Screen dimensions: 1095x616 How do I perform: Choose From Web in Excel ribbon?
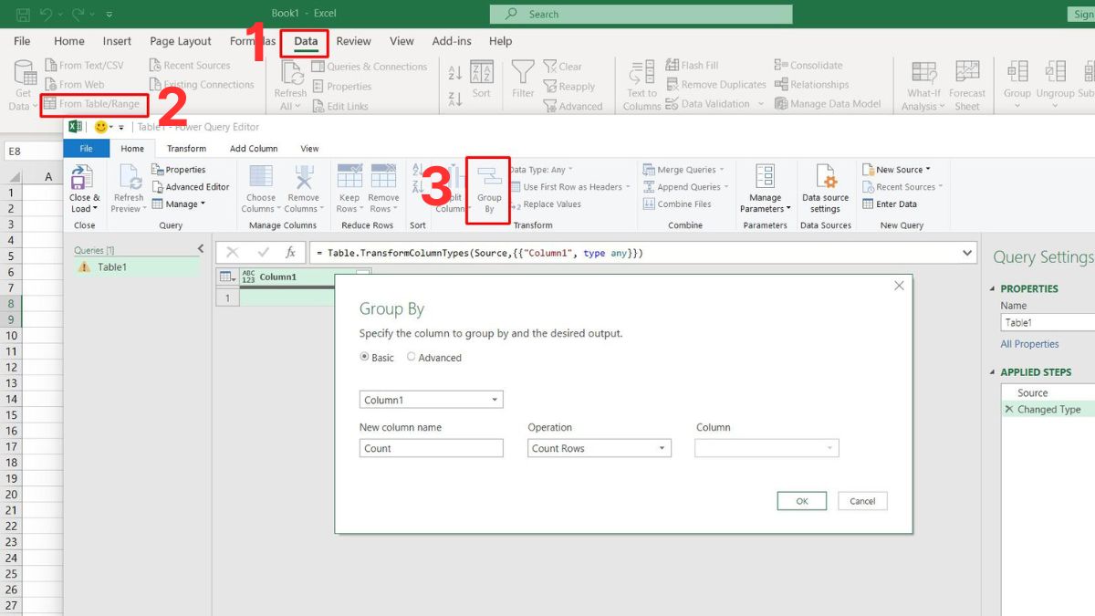point(75,85)
